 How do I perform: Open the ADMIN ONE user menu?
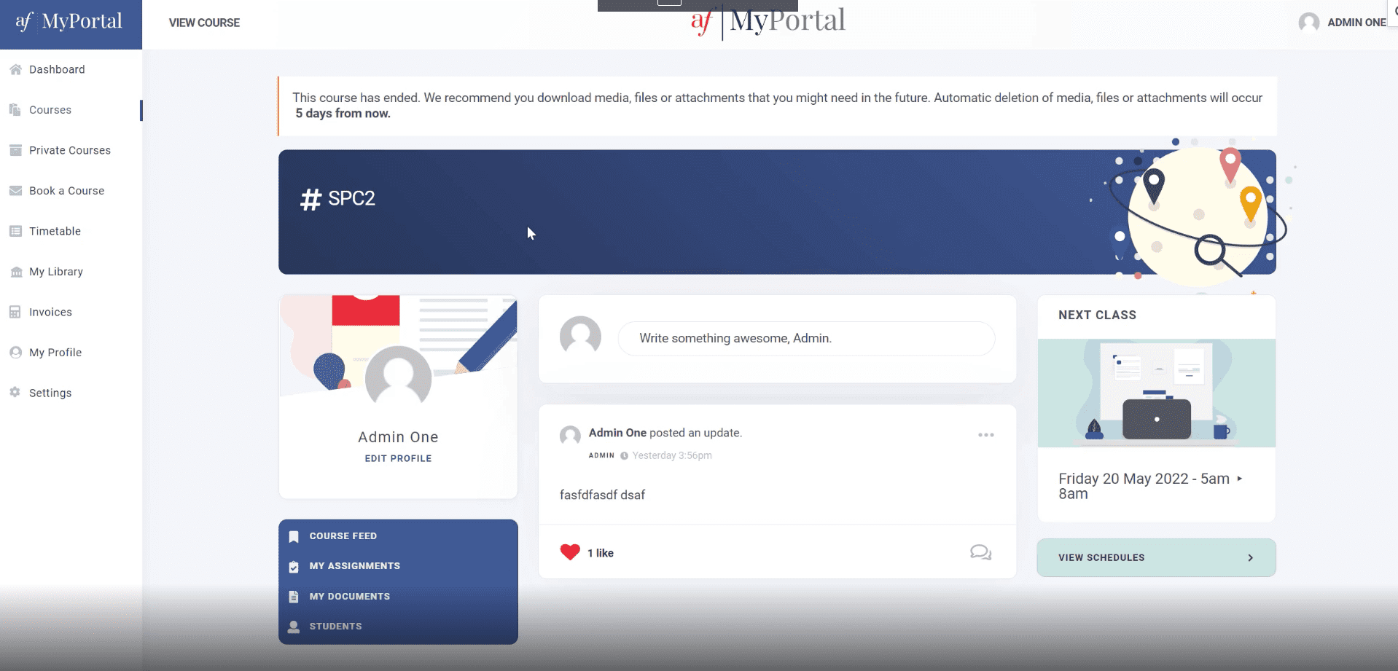[1343, 23]
